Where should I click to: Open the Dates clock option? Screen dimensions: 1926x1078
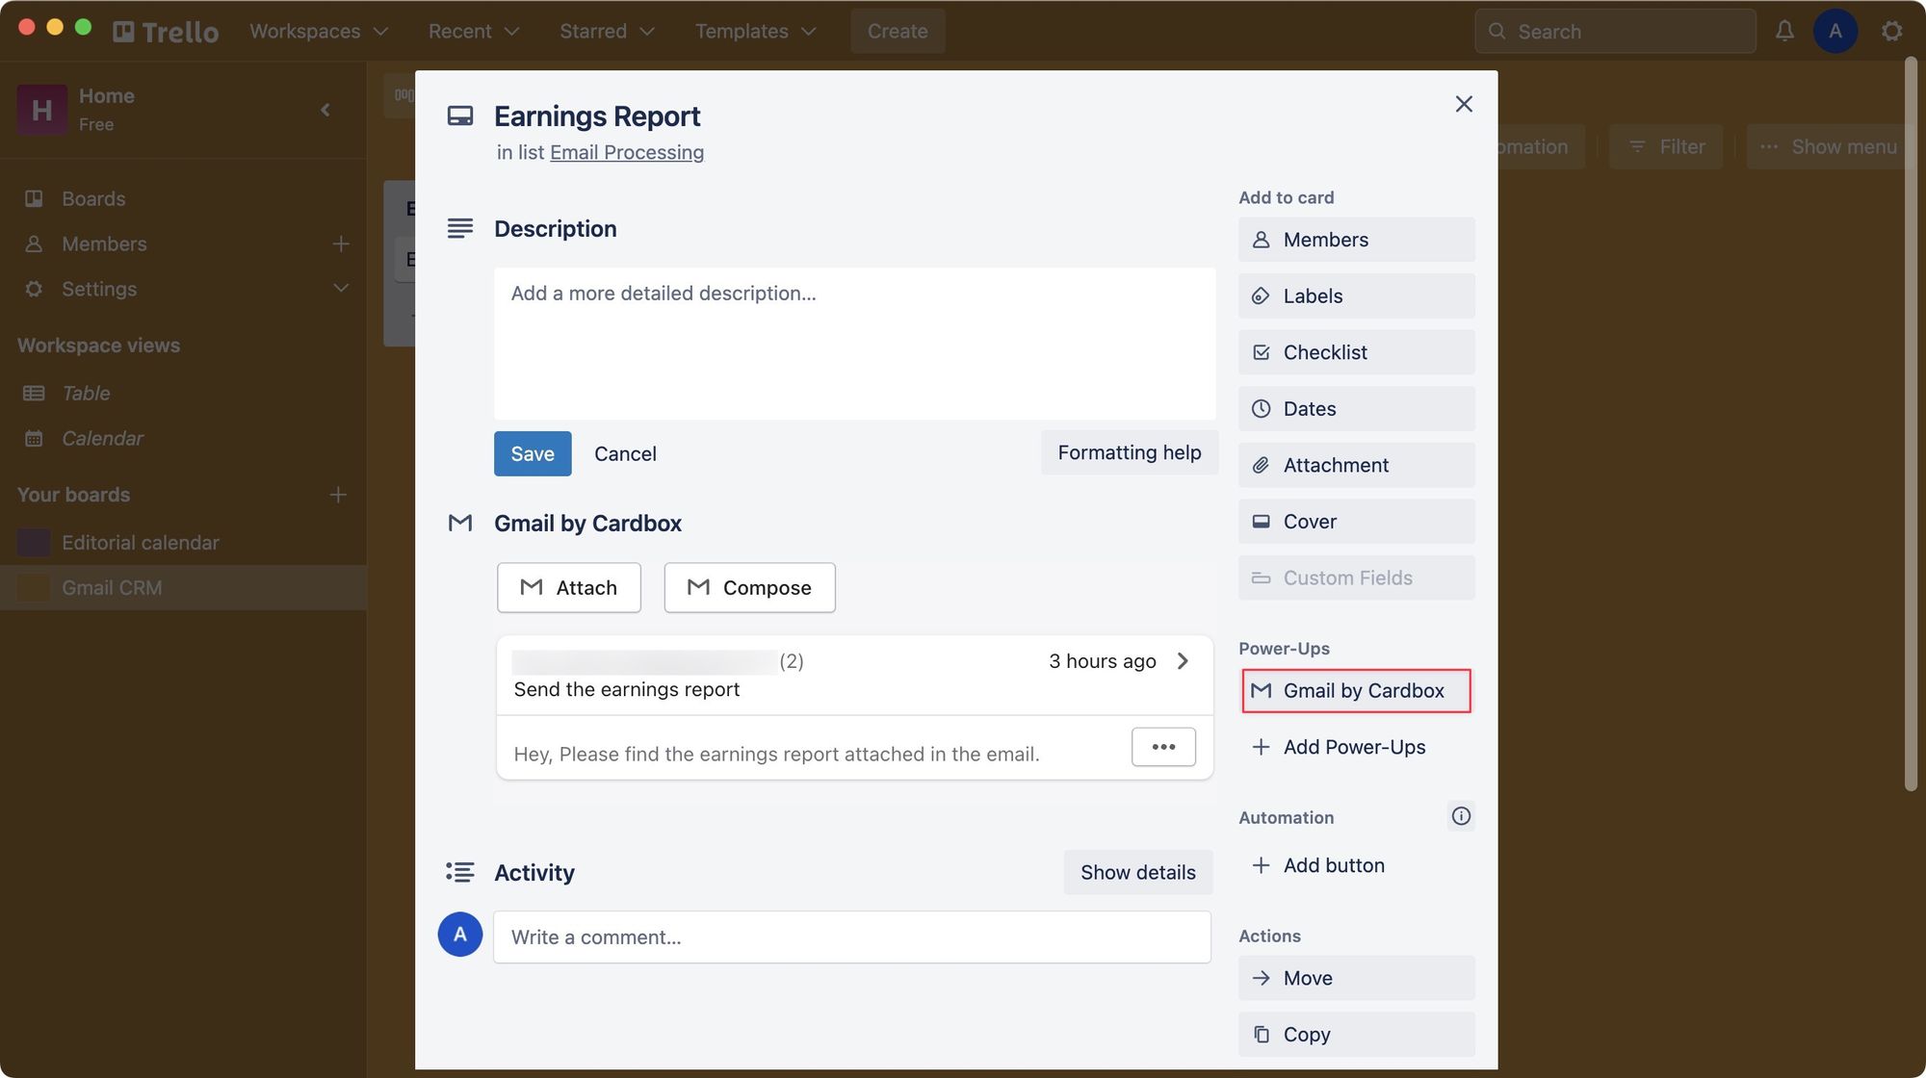1356,409
